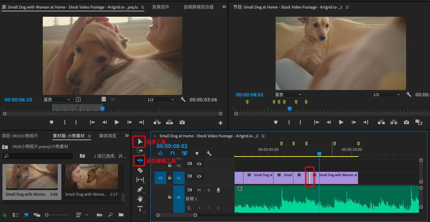Viewport: 430px width, 222px height.
Task: Pick the Razor tool
Action: (140, 170)
